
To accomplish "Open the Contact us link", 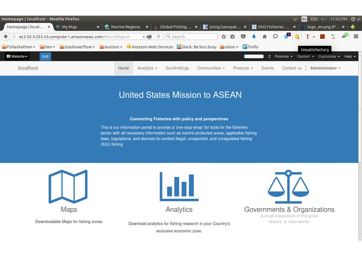I will pos(292,68).
